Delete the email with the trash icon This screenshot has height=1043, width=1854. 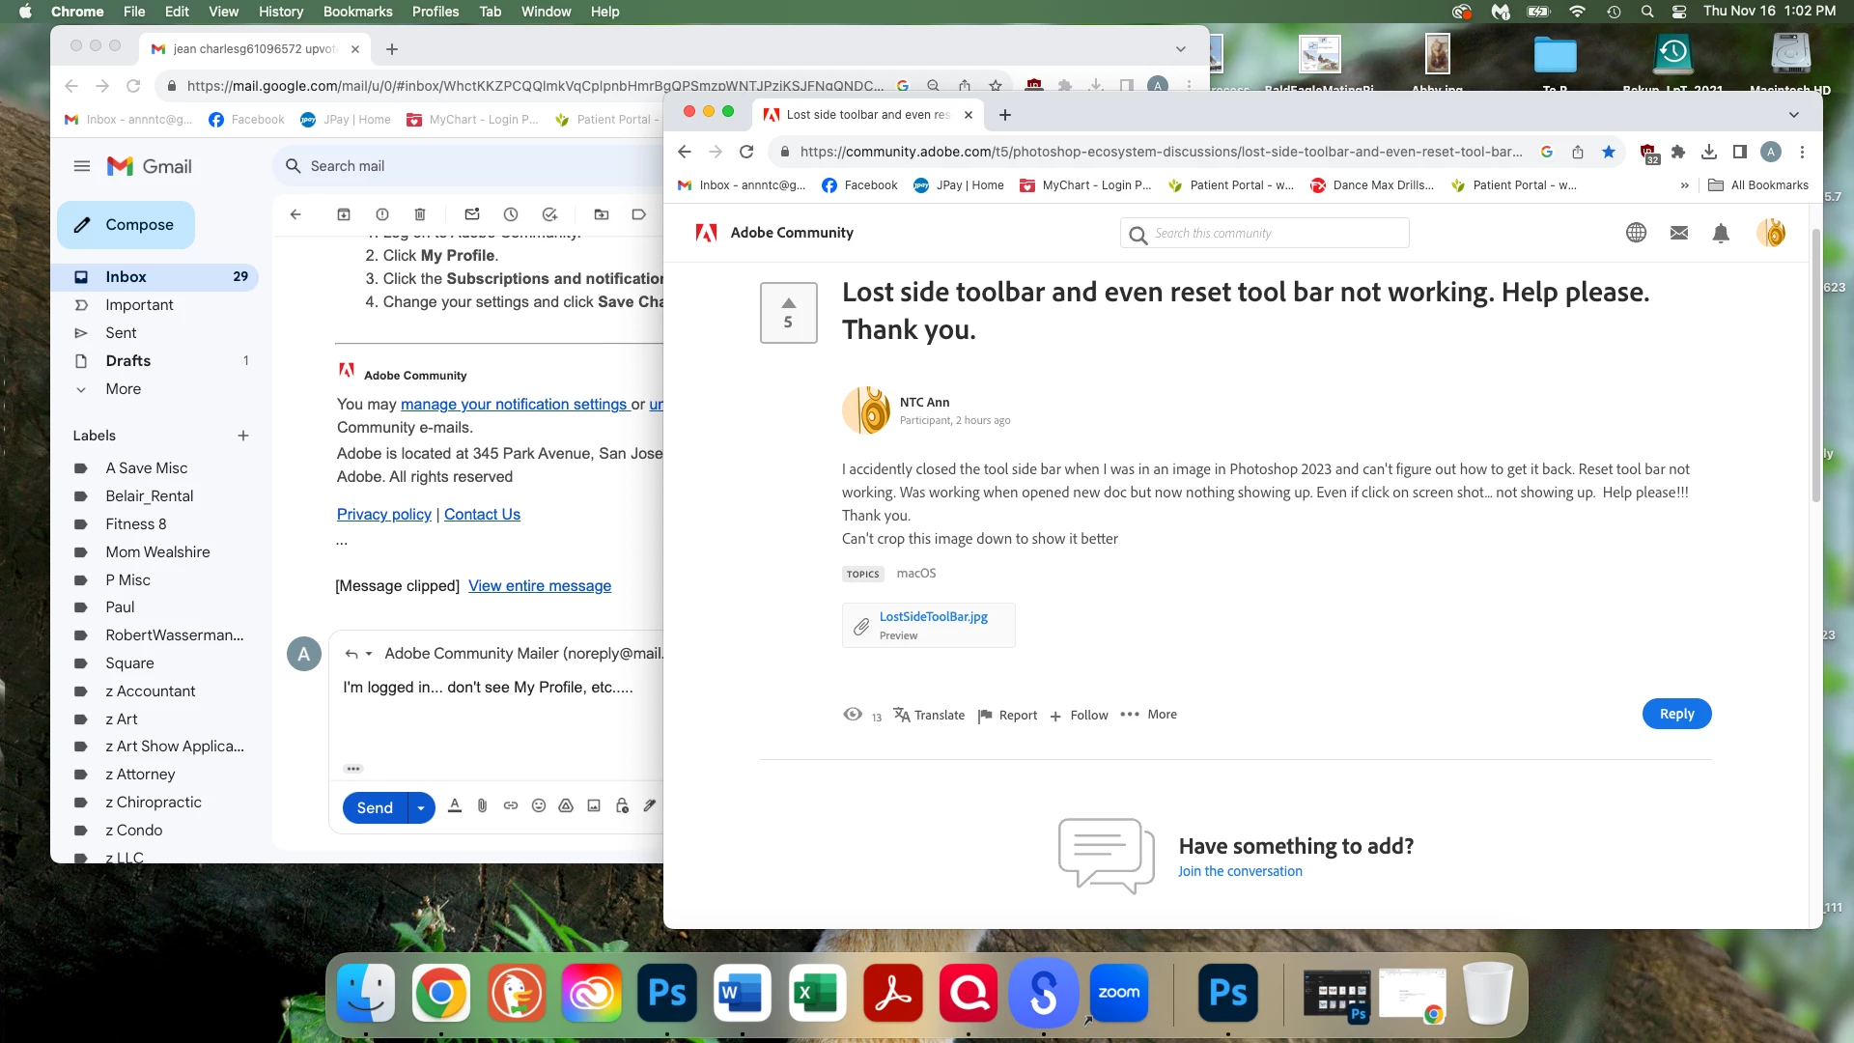click(x=419, y=214)
